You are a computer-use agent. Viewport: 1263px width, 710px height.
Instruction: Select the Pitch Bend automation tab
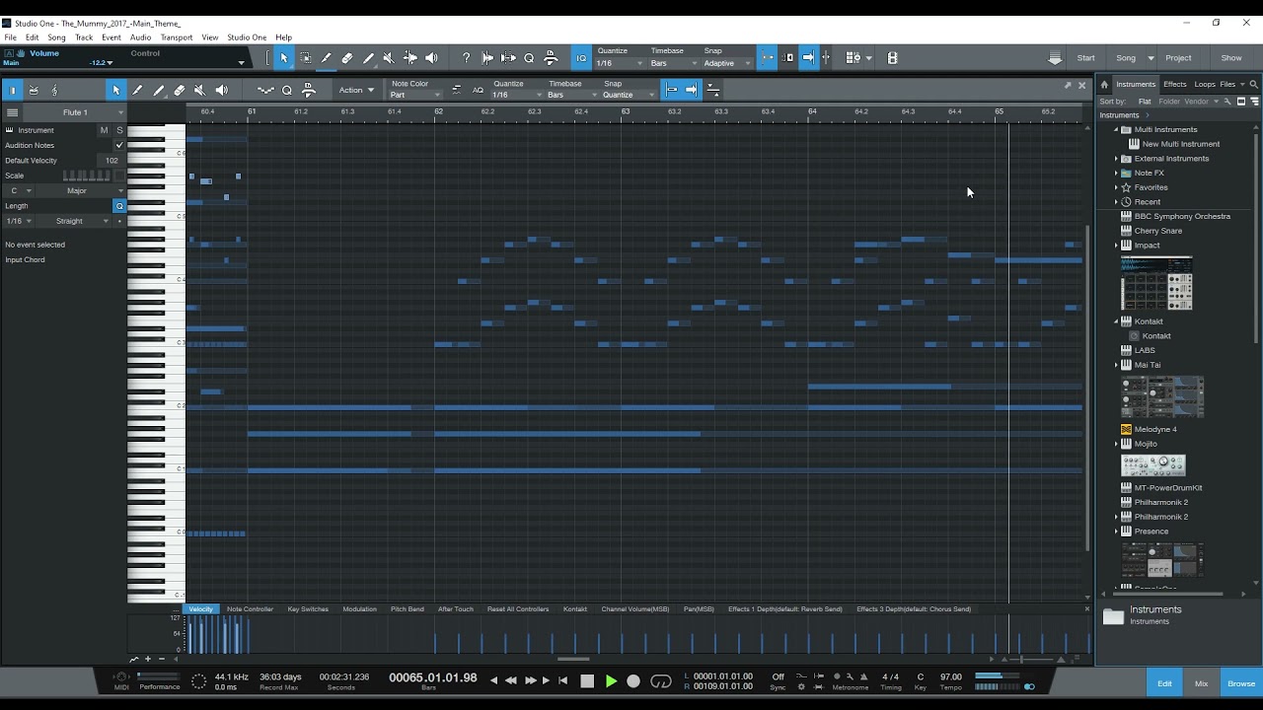tap(408, 609)
